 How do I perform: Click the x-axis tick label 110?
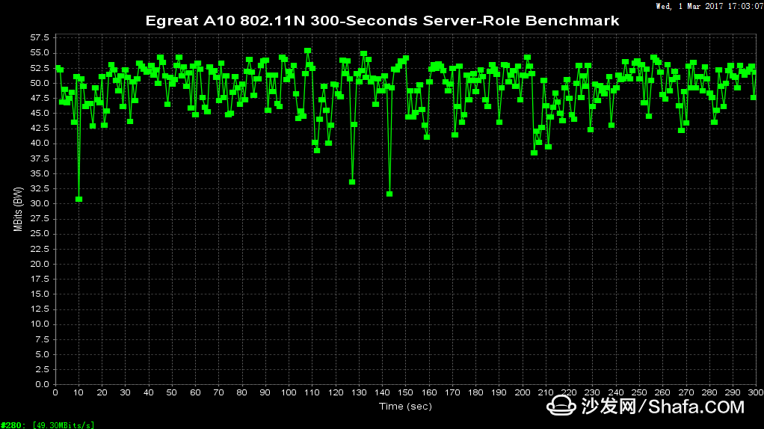[312, 392]
